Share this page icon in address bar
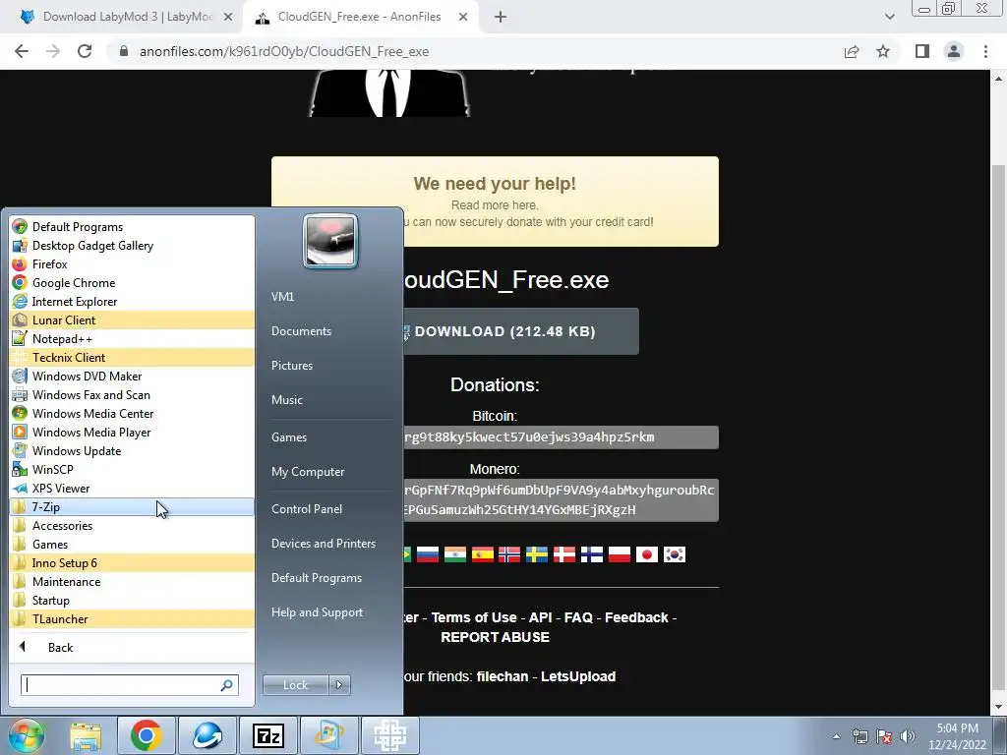This screenshot has width=1007, height=755. click(x=852, y=51)
